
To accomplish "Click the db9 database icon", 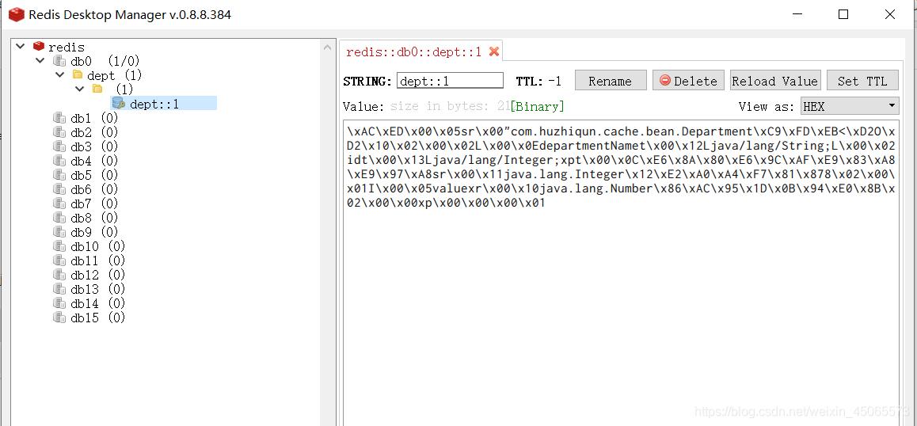I will (59, 232).
